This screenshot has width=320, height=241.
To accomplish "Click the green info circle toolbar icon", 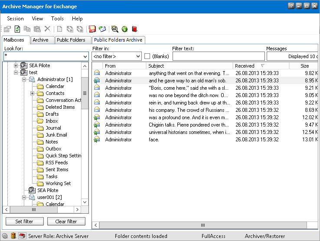I will coord(124,29).
